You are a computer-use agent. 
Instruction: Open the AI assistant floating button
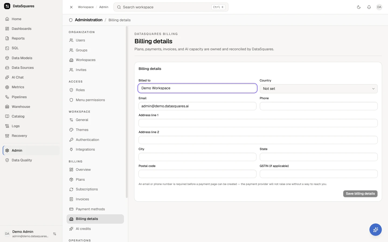[375, 230]
